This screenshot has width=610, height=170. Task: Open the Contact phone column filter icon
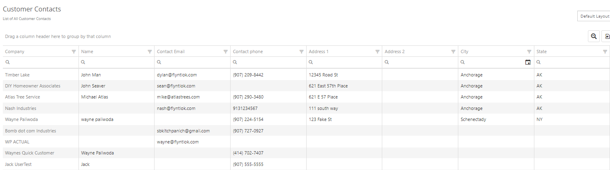coord(302,51)
